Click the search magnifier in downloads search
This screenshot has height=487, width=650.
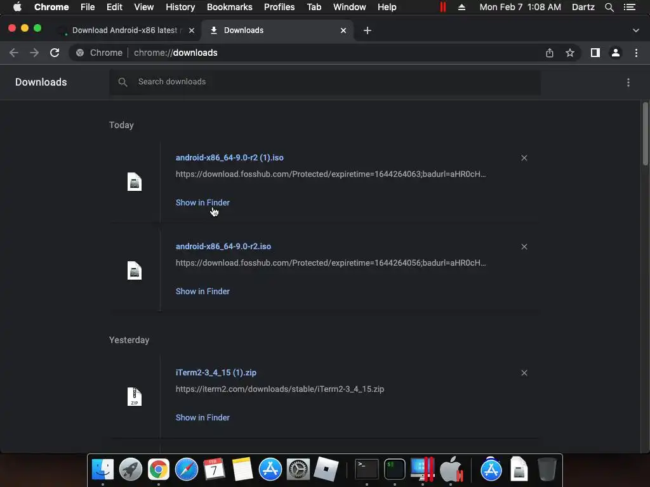point(123,82)
